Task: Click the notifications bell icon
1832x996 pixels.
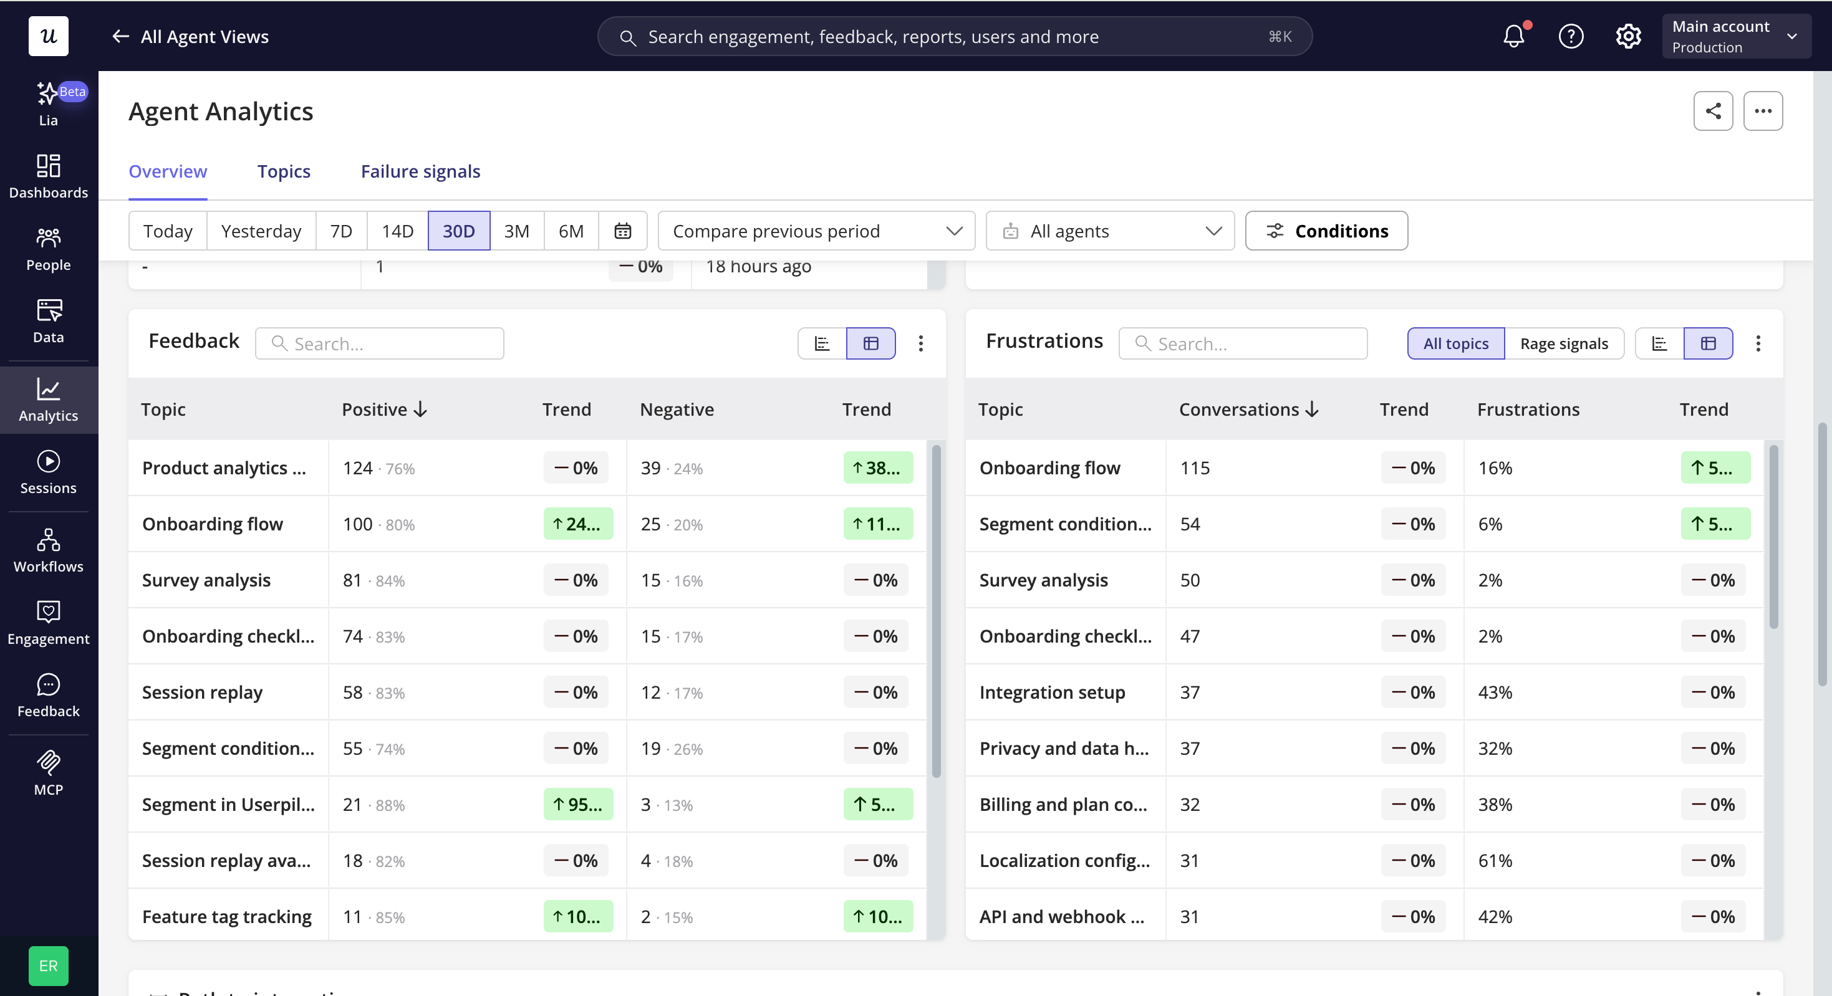Action: click(1513, 36)
